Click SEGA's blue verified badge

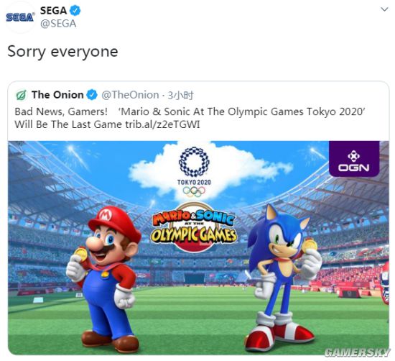click(x=75, y=11)
